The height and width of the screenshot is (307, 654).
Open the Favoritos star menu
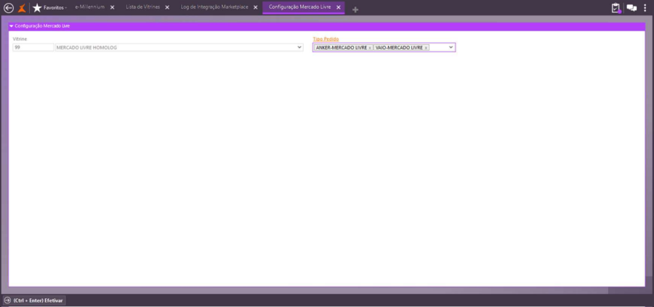[49, 7]
